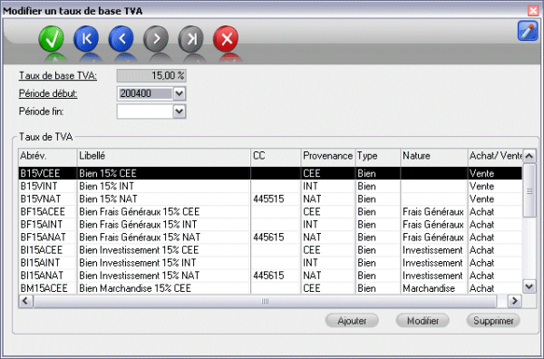Click the Modifier button
544x359 pixels.
coord(423,321)
